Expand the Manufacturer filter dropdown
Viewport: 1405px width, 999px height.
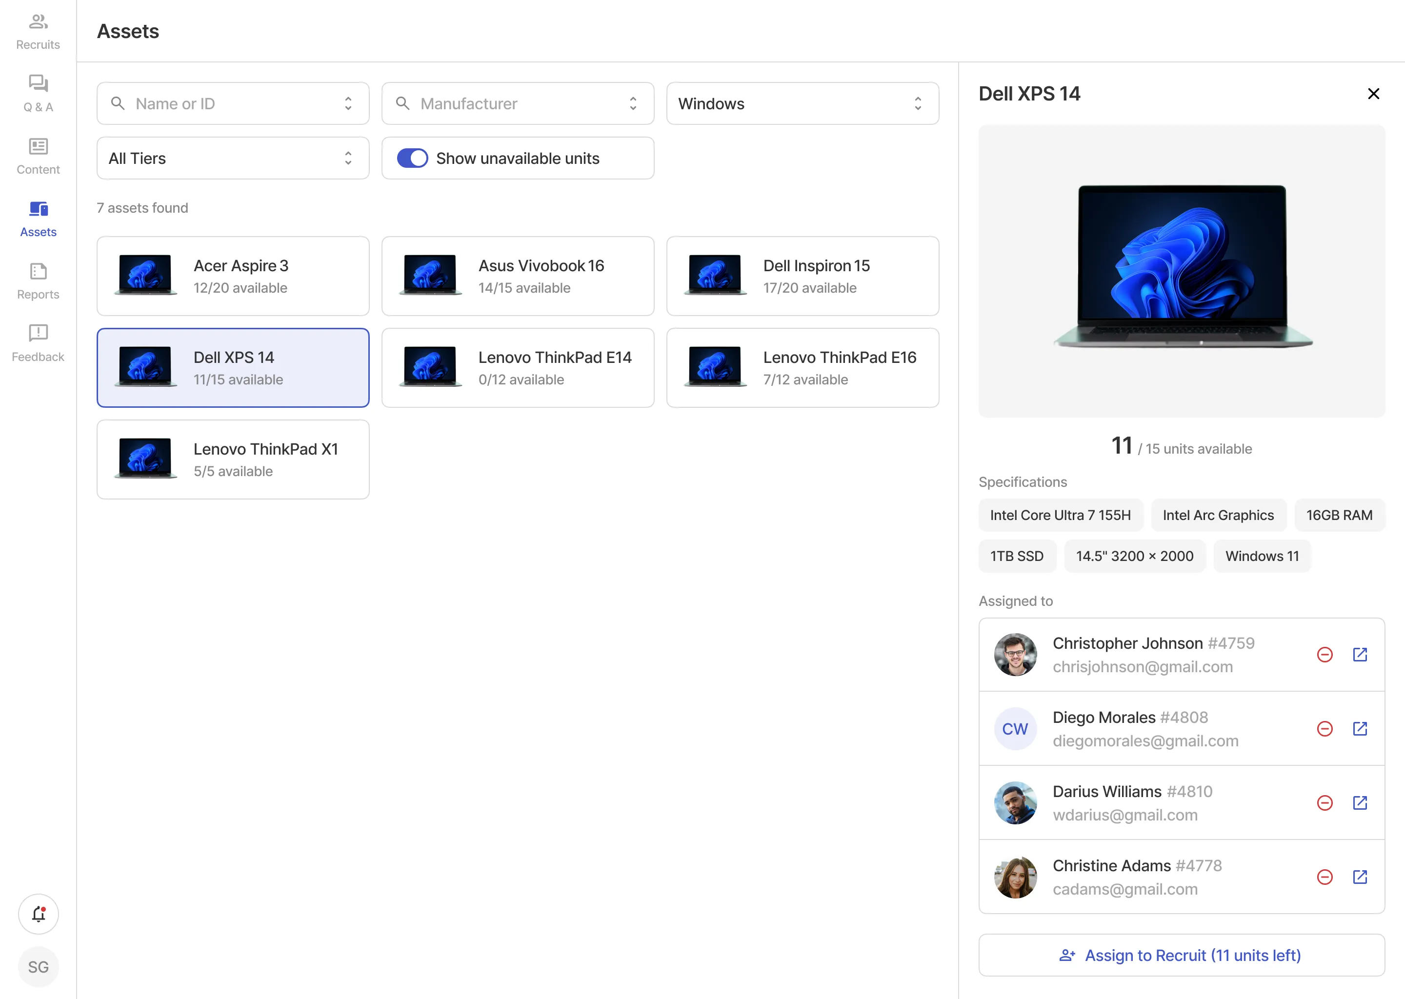click(x=517, y=103)
